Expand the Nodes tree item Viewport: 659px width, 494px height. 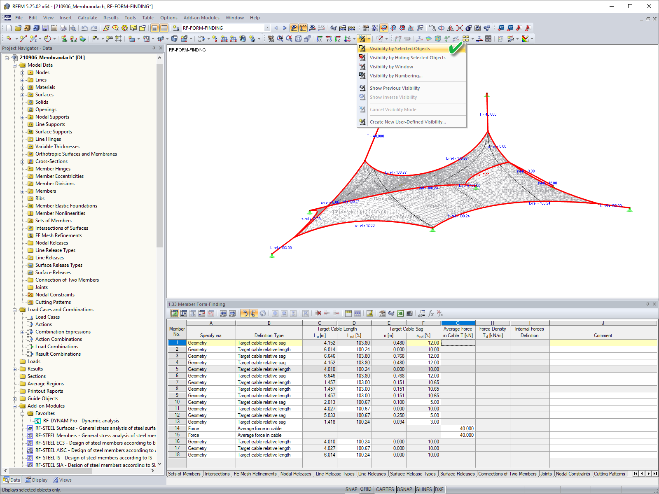tap(23, 73)
